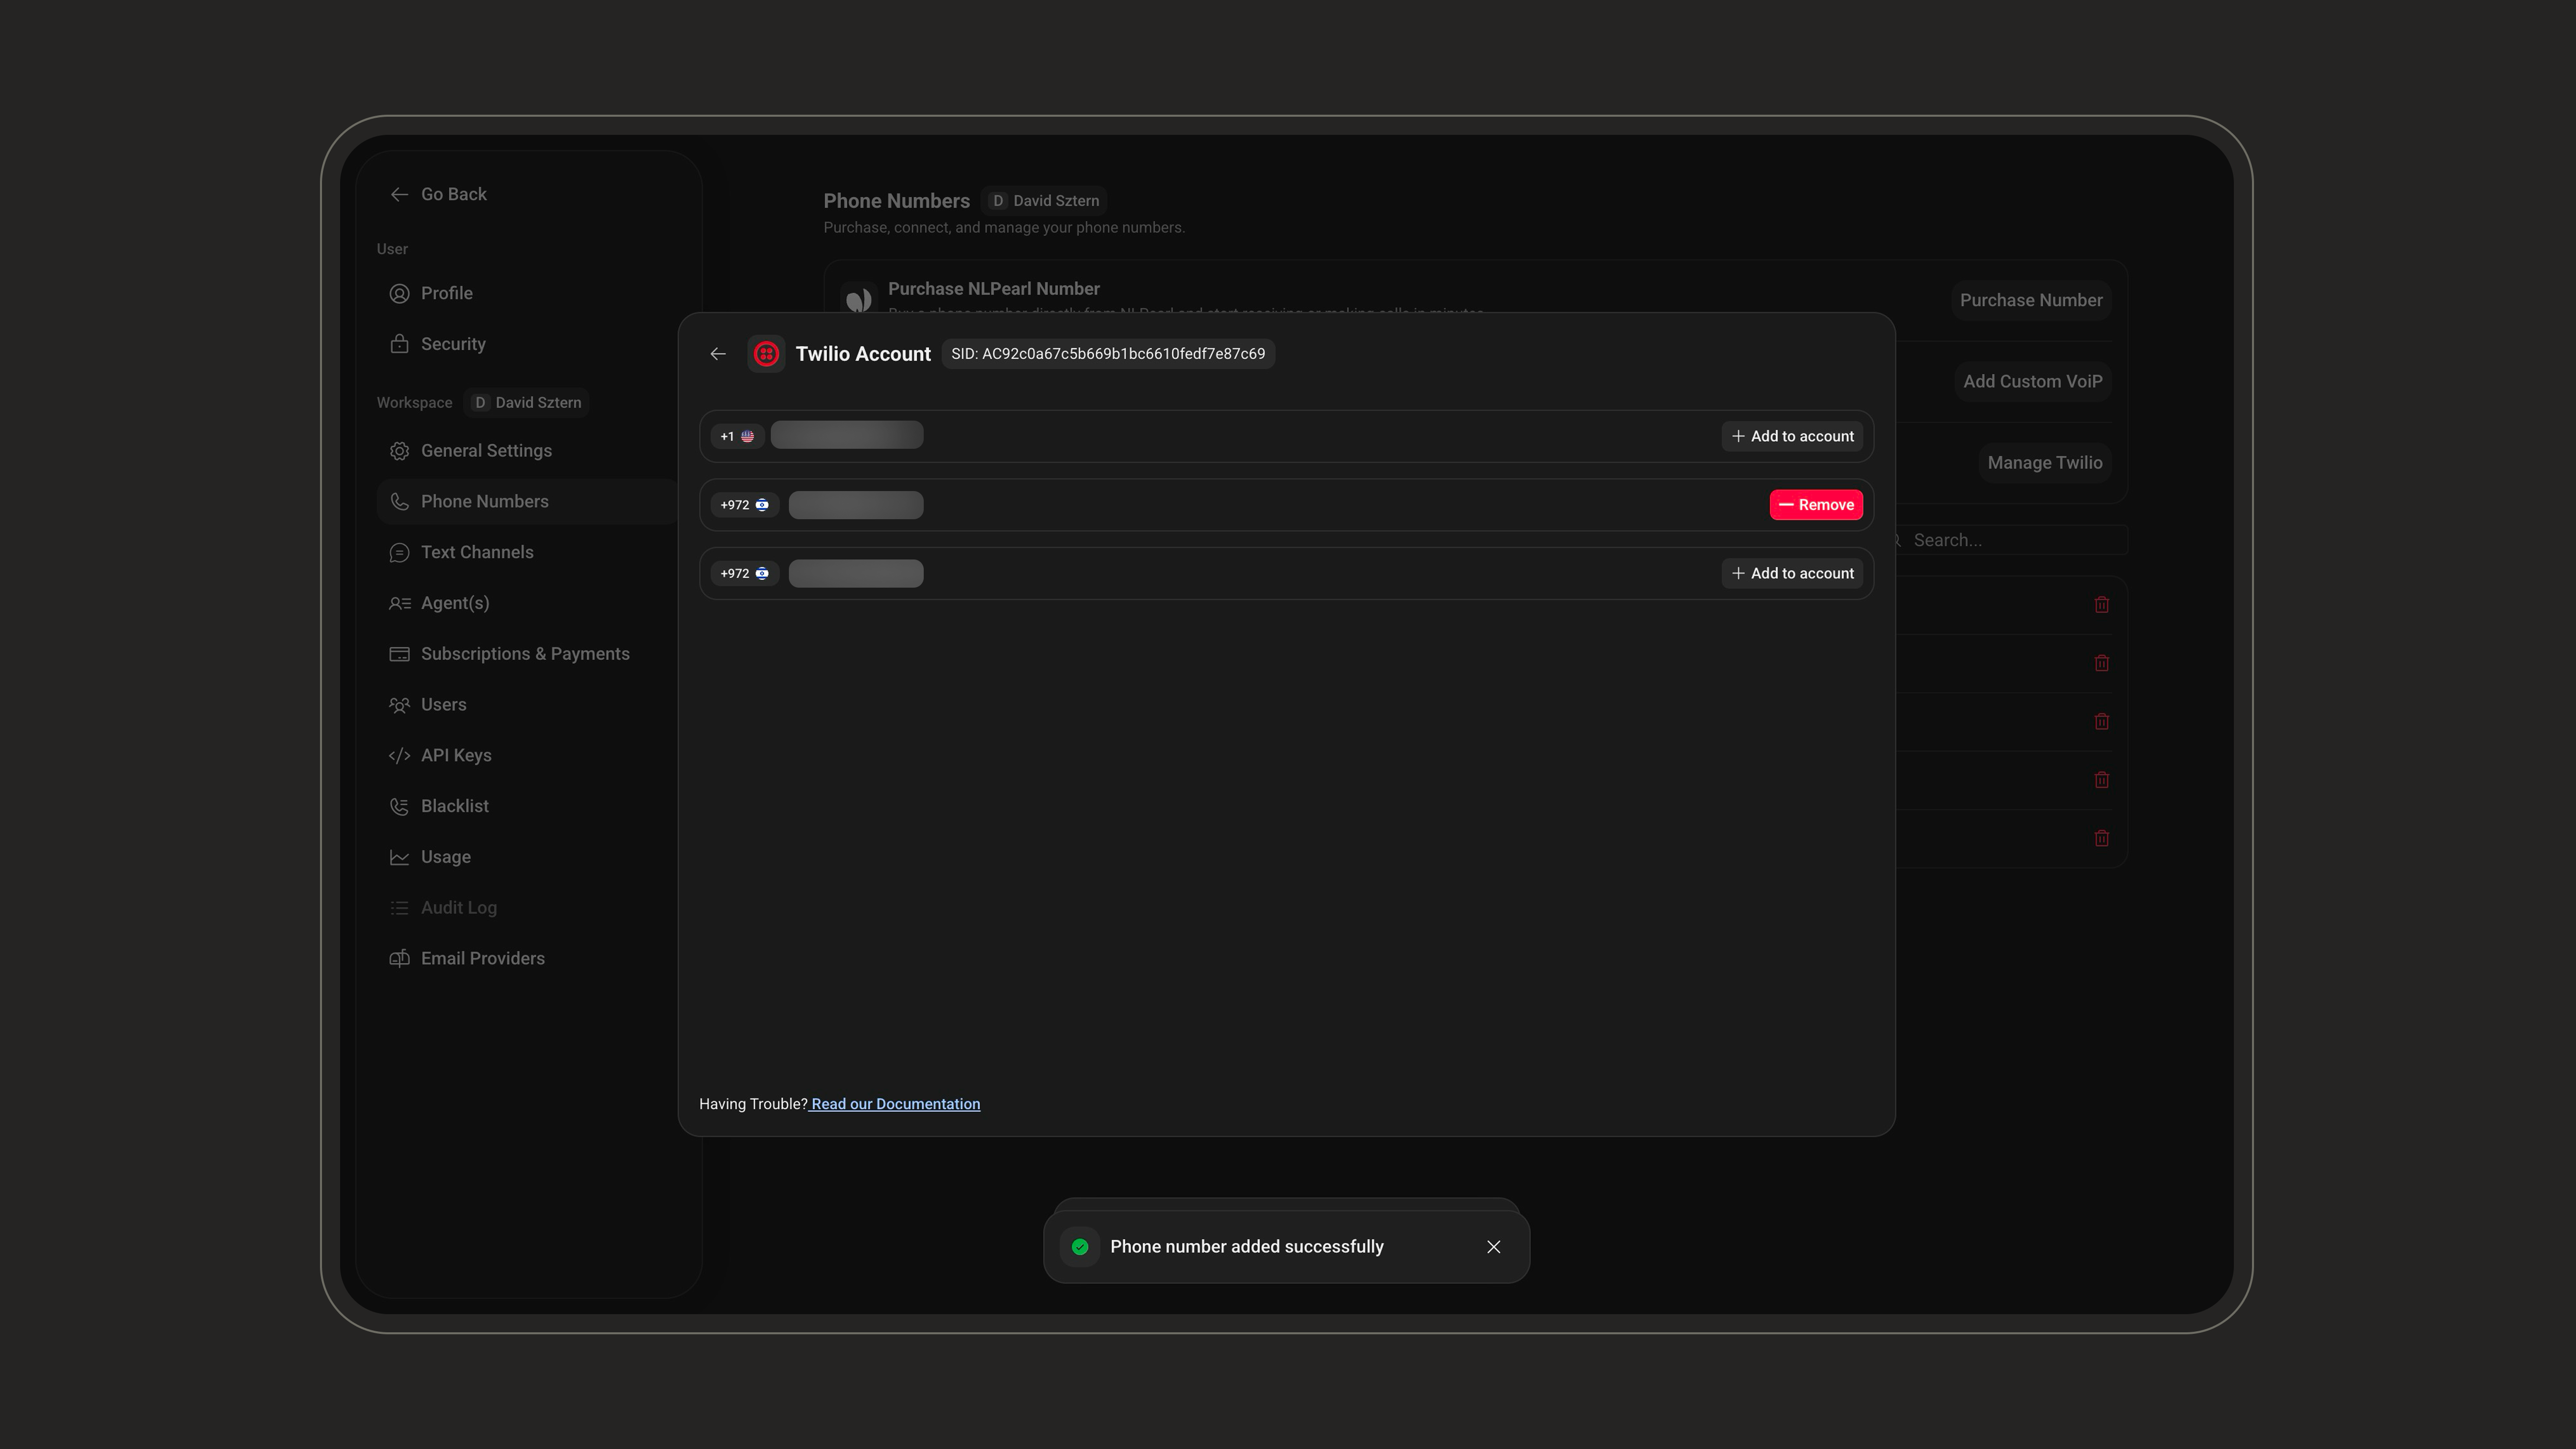Click the Usage sidebar label
Viewport: 2576px width, 1449px height.
tap(446, 857)
